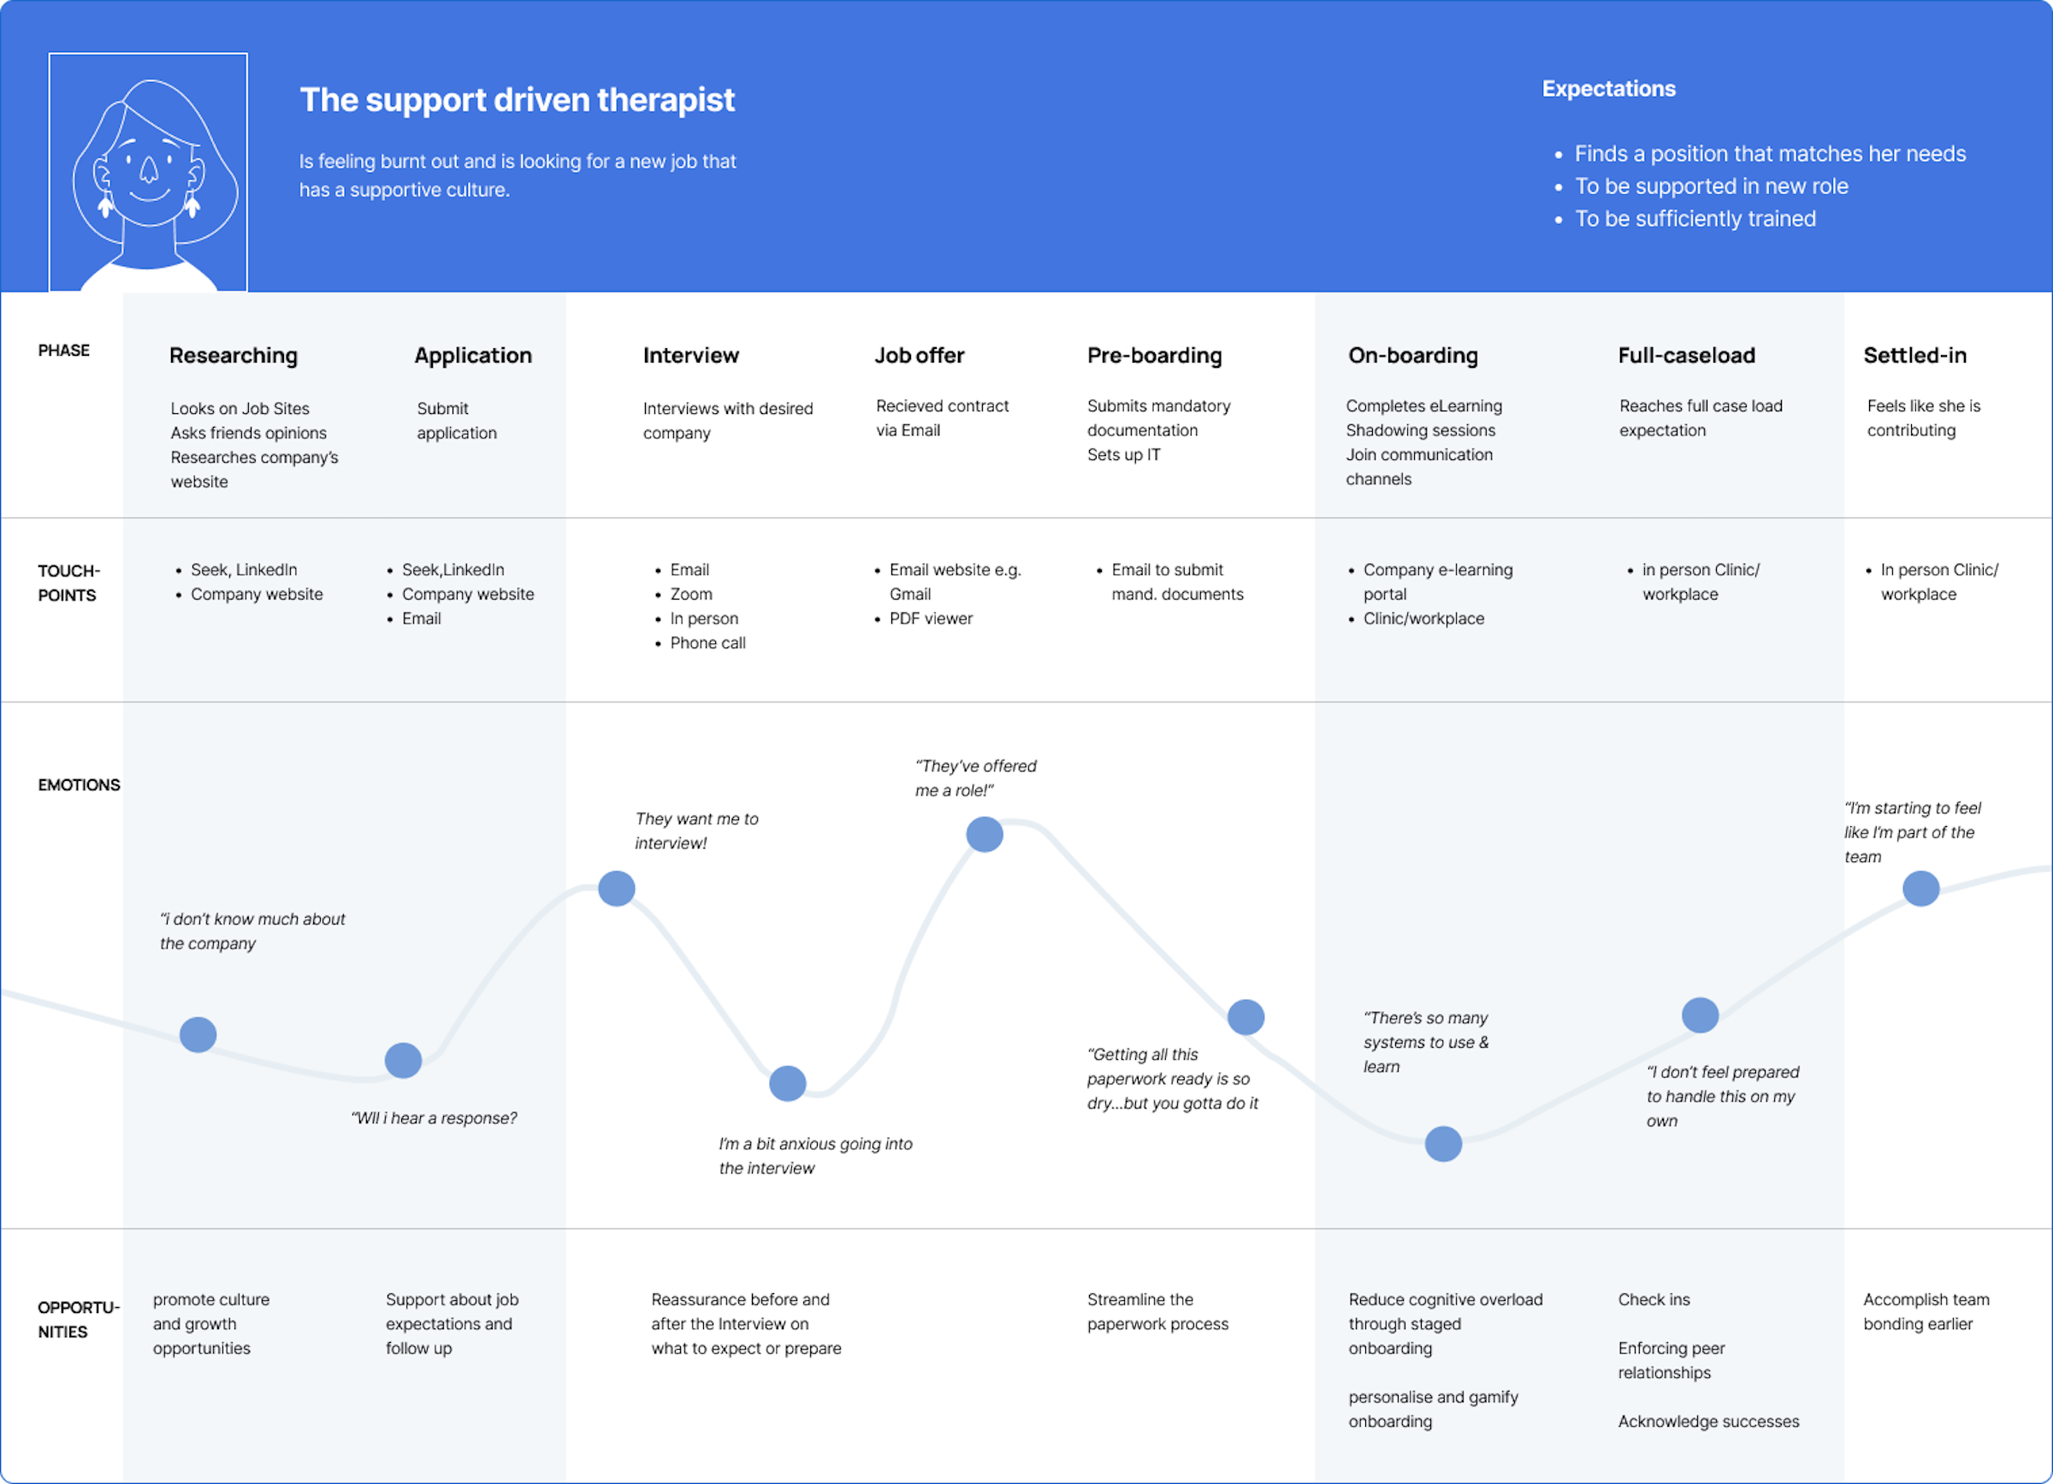Click the On-boarding phase heading

point(1412,356)
